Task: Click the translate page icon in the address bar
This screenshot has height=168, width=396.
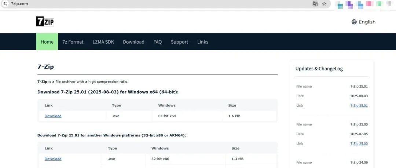Action: (x=315, y=4)
